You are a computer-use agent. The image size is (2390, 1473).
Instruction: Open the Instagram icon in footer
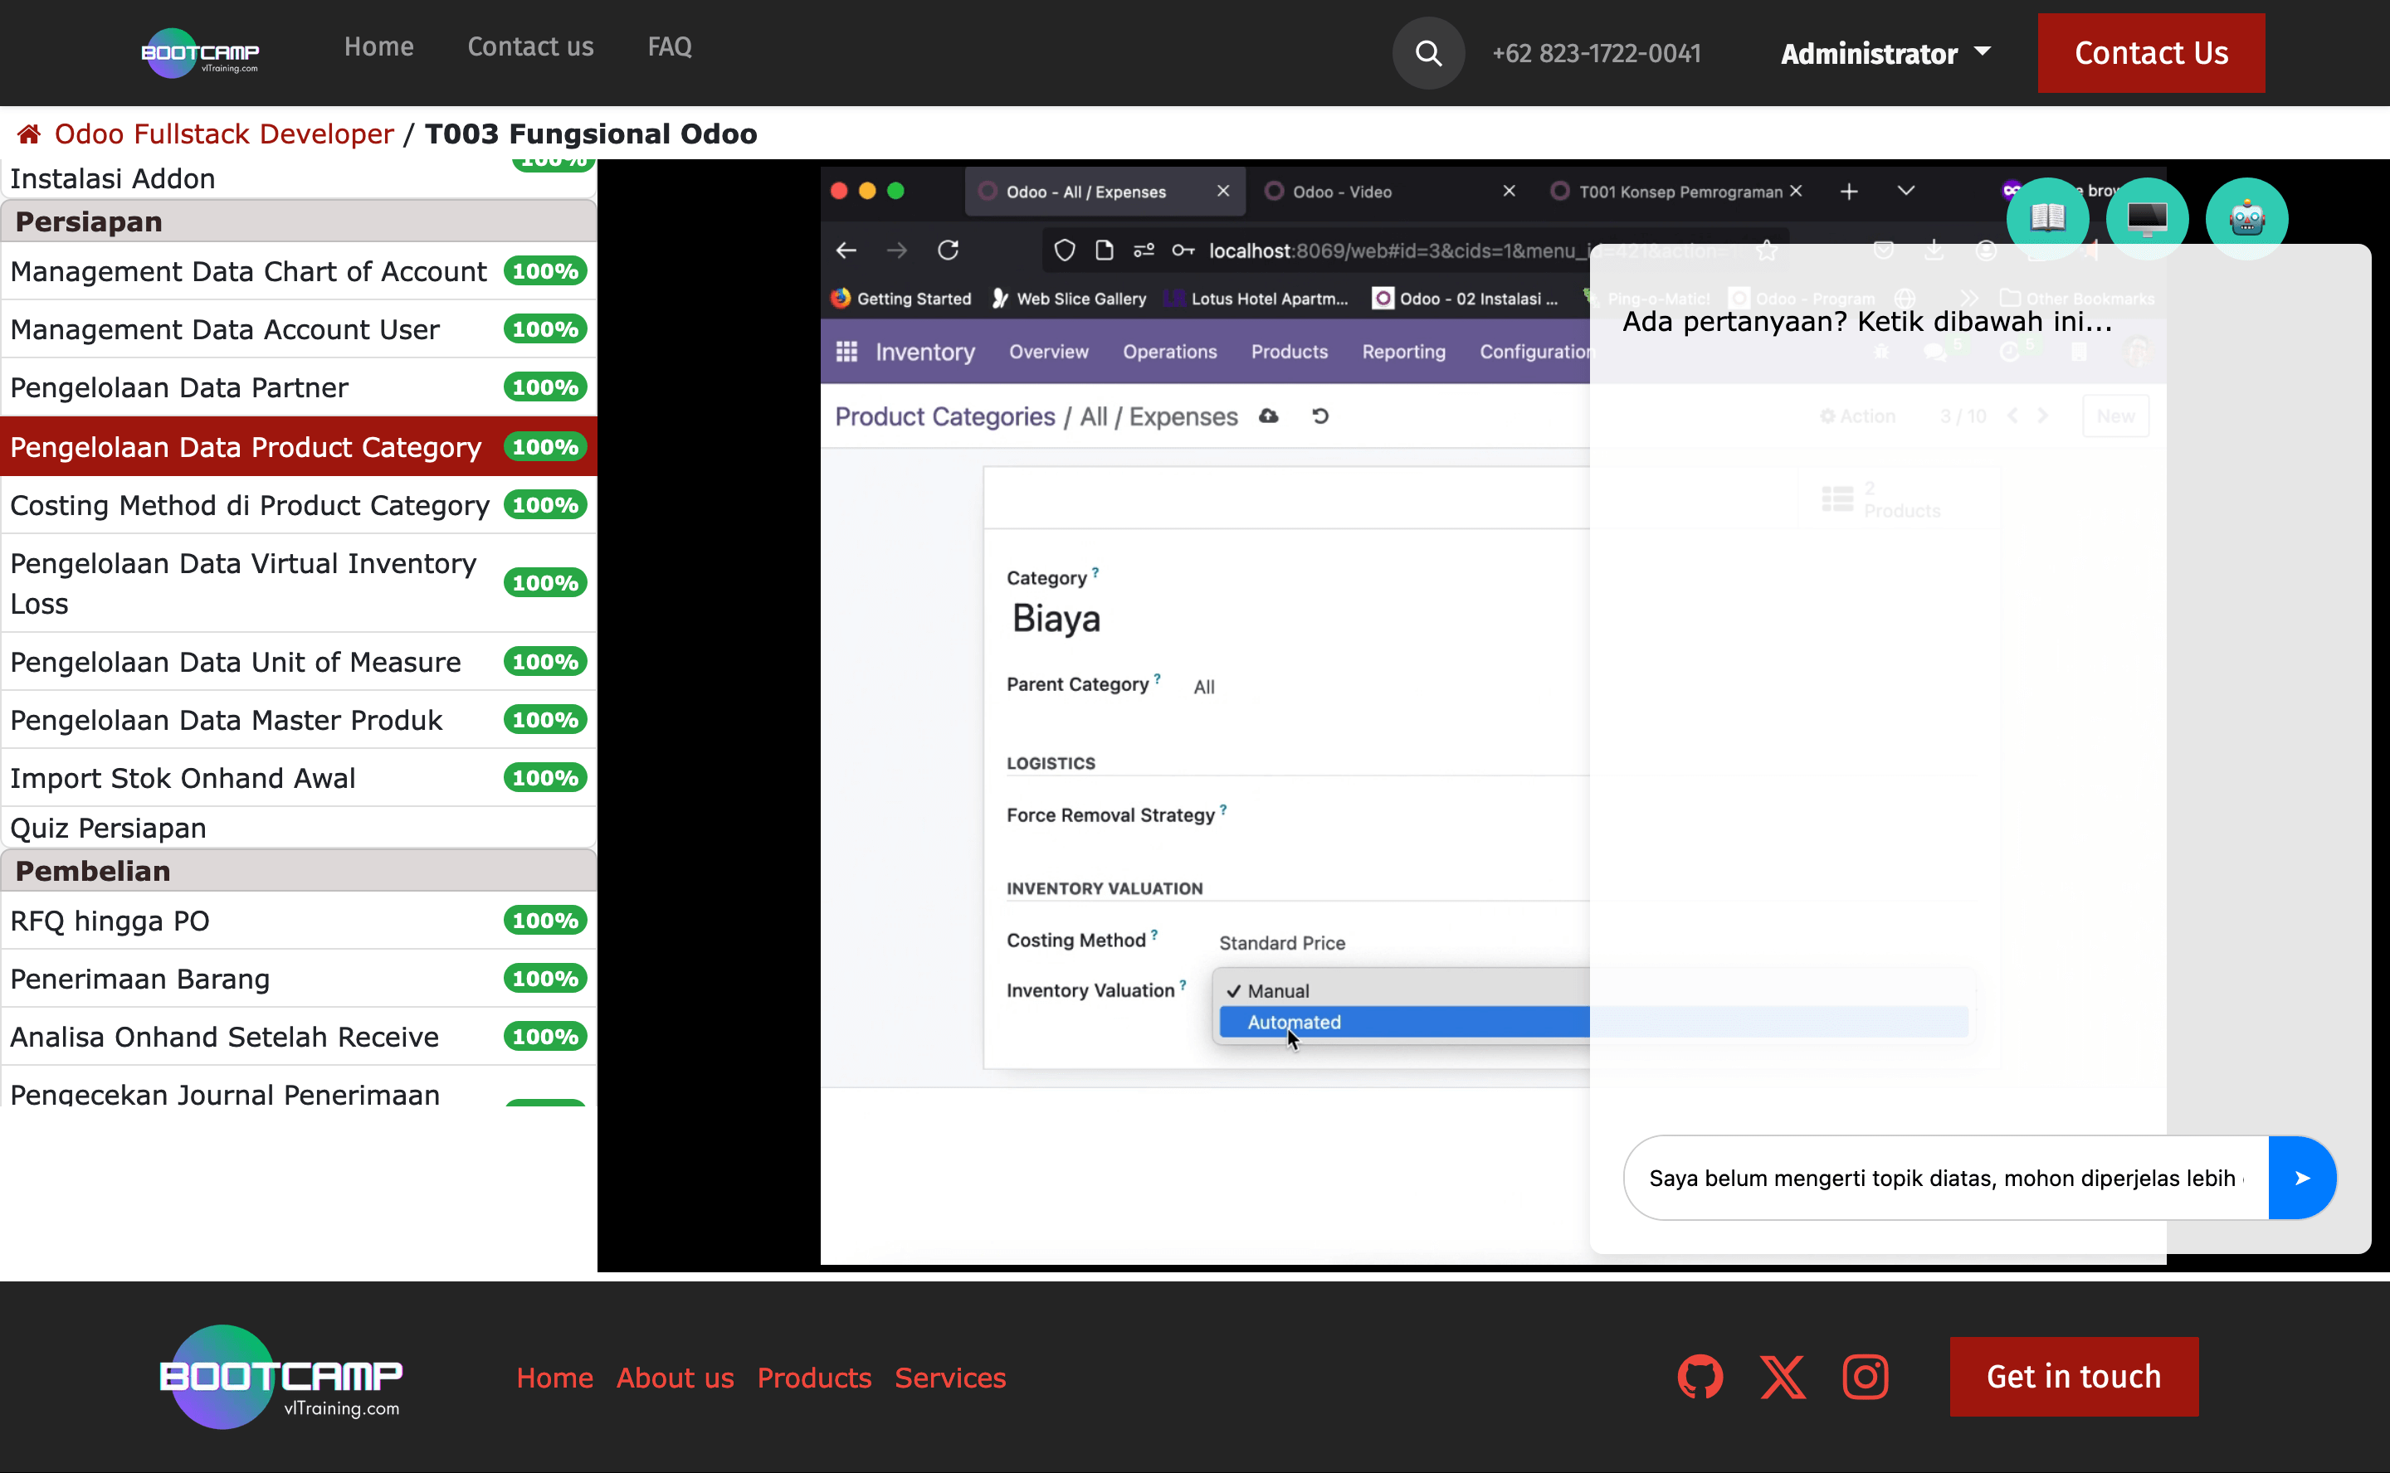pyautogui.click(x=1866, y=1377)
